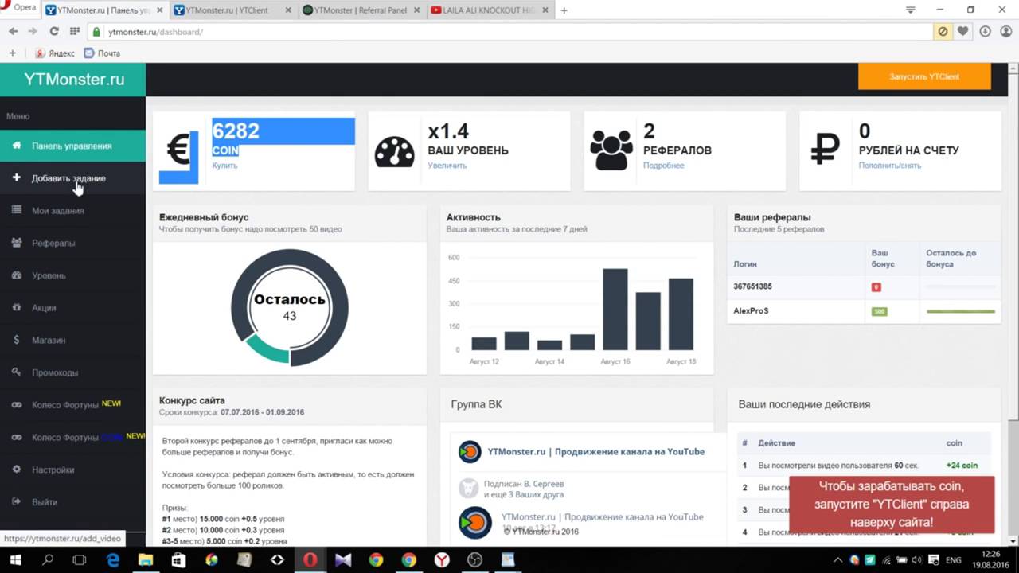Click the VK group avatar icon
Viewport: 1019px width, 573px height.
(470, 452)
